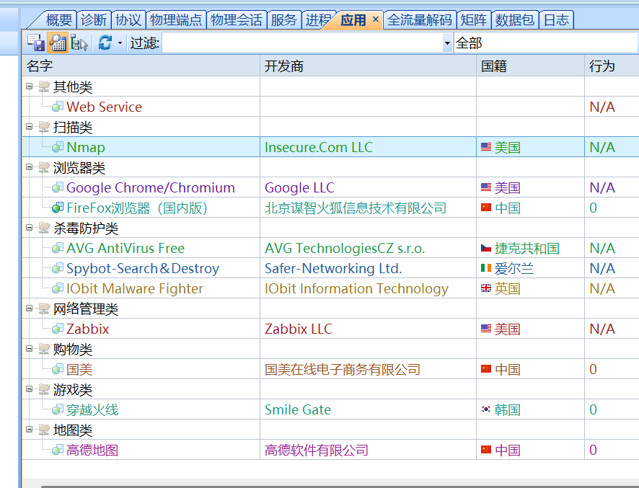The height and width of the screenshot is (488, 639).
Task: Click into the 过滤 filter input field
Action: 302,43
